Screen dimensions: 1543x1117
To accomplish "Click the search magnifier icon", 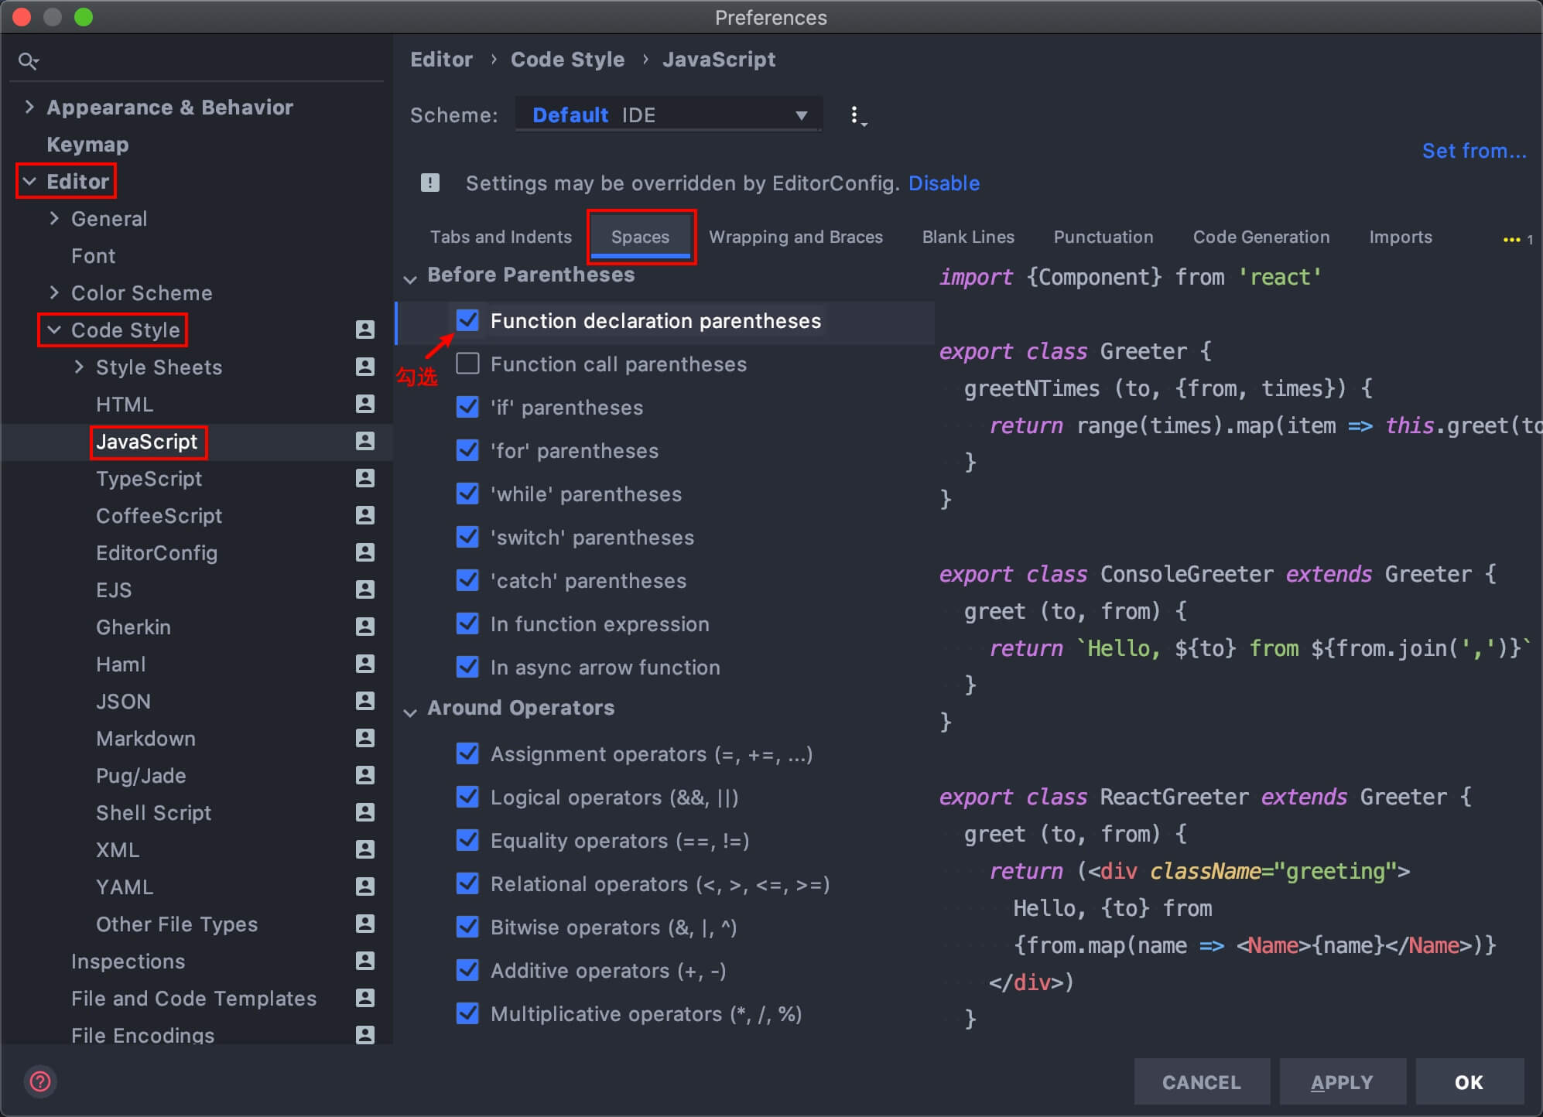I will click(28, 61).
